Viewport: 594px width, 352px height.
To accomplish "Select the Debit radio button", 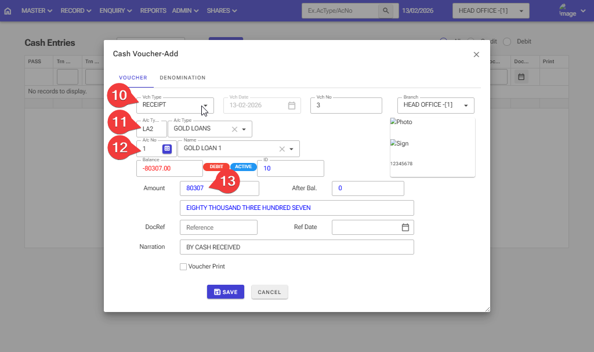I will tap(507, 42).
